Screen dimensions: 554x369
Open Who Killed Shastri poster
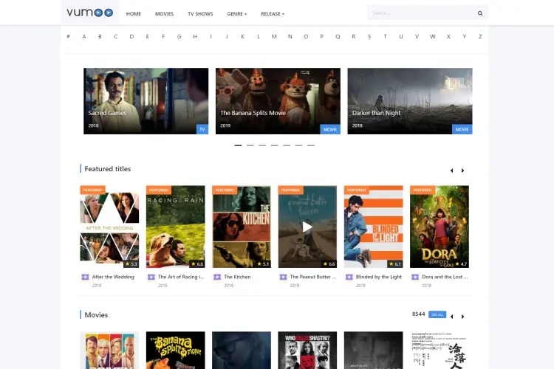tap(307, 351)
